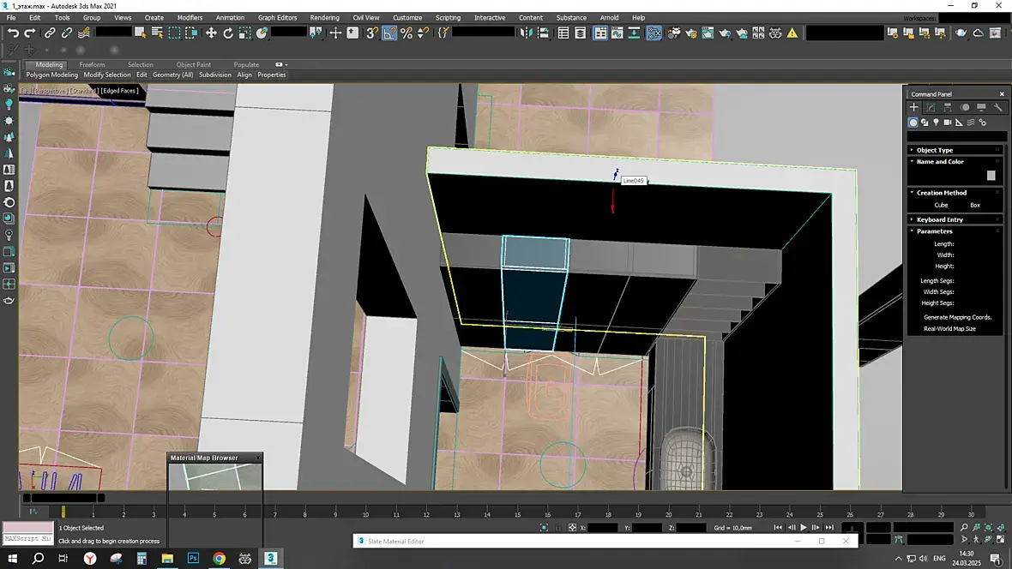Click the Play Animation button

[804, 528]
